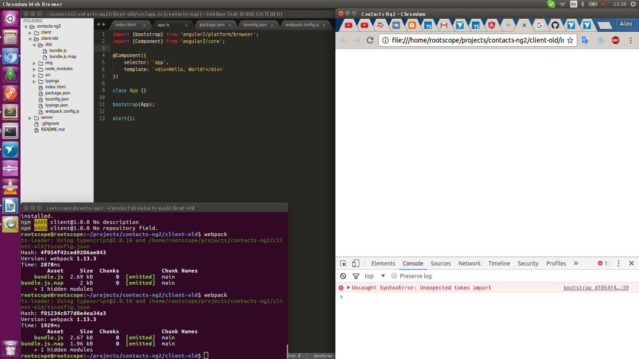Switch to the GitHub browser tab
Viewport: 639px width, 359px height.
[x=555, y=25]
